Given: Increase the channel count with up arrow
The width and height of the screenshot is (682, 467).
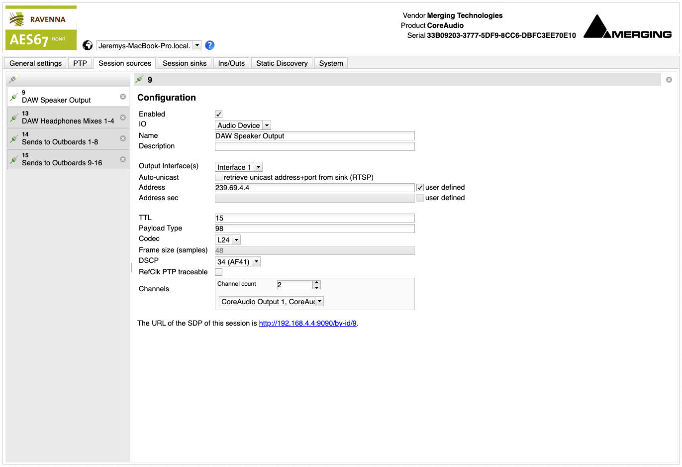Looking at the screenshot, I should 316,282.
